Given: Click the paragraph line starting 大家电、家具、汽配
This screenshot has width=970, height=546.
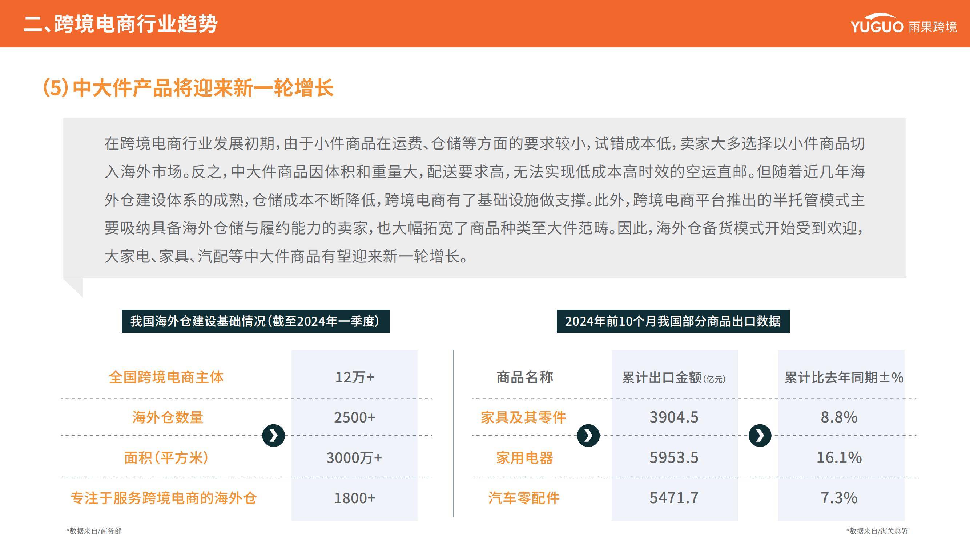Looking at the screenshot, I should click(286, 256).
